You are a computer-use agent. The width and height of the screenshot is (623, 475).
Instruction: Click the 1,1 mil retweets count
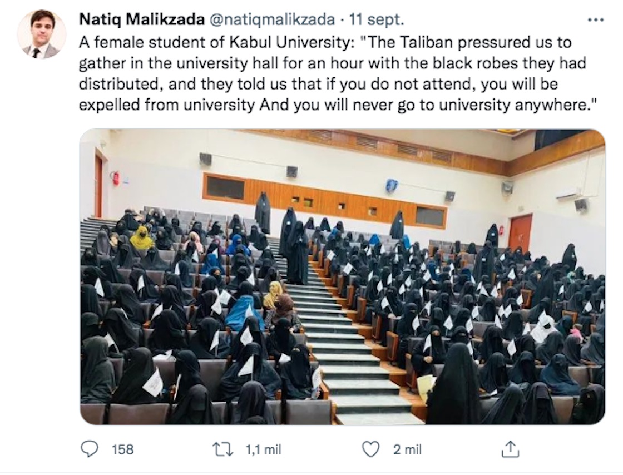point(263,449)
